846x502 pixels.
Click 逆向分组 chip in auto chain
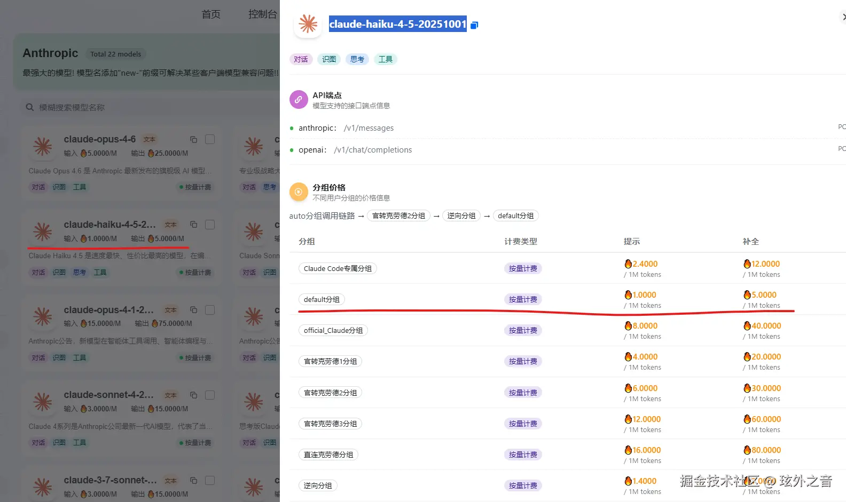(x=461, y=216)
